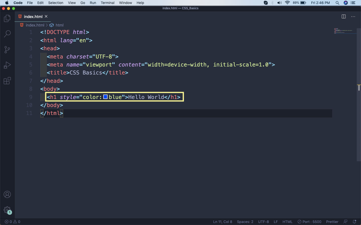Open the Help menu
The image size is (361, 225).
[x=140, y=3]
